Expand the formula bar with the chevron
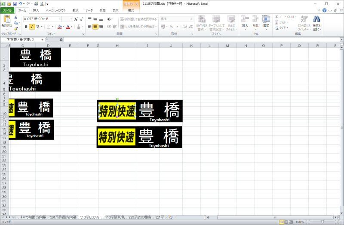Image resolution: width=344 pixels, height=225 pixels. tap(341, 39)
